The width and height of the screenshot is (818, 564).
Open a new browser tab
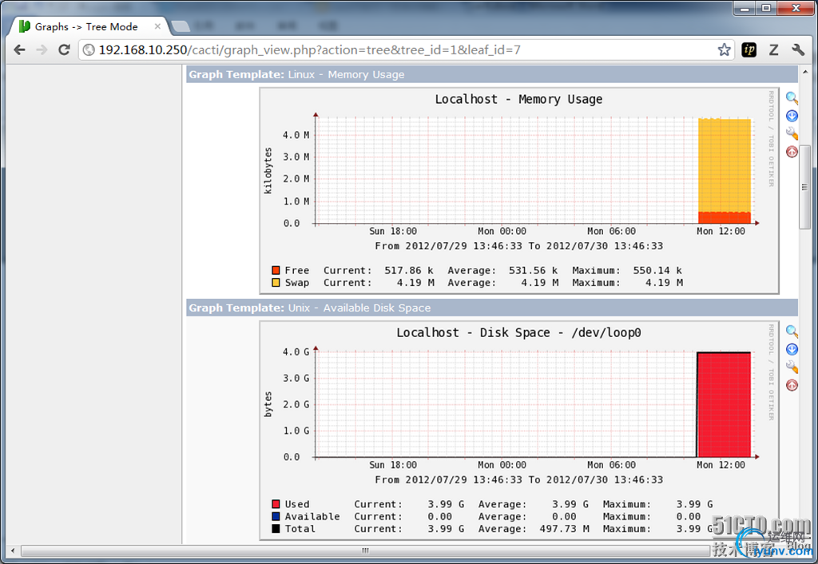[181, 26]
